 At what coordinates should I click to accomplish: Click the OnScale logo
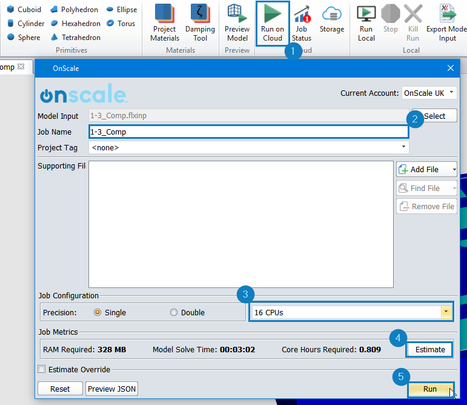click(84, 93)
